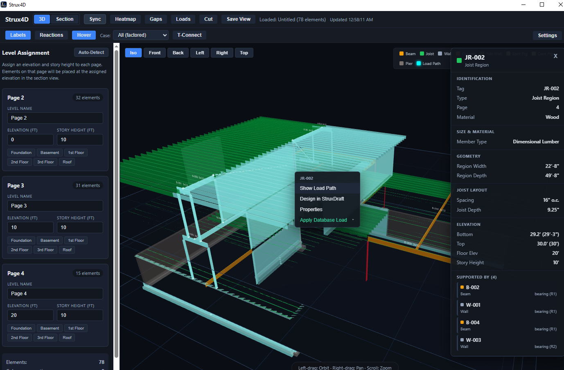Image resolution: width=564 pixels, height=370 pixels.
Task: Click the W-003 wall marker icon
Action: (462, 340)
